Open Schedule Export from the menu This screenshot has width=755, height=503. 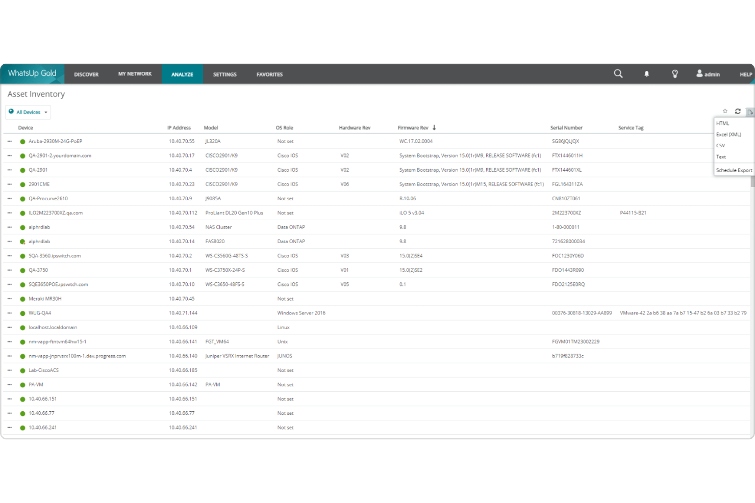[x=734, y=170]
